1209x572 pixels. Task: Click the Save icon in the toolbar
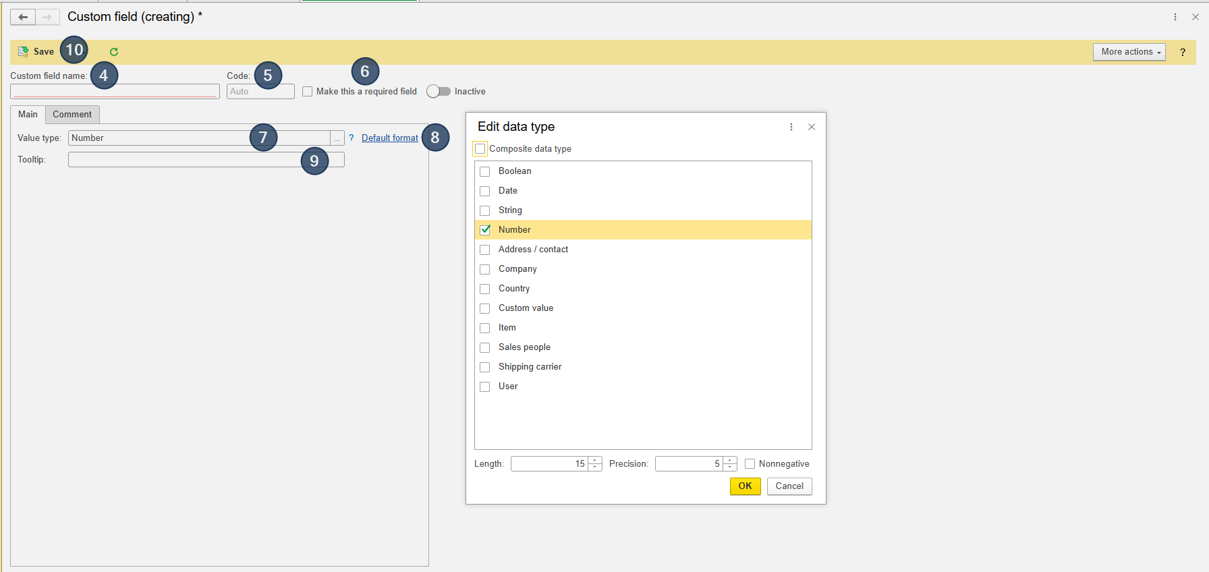[x=24, y=51]
